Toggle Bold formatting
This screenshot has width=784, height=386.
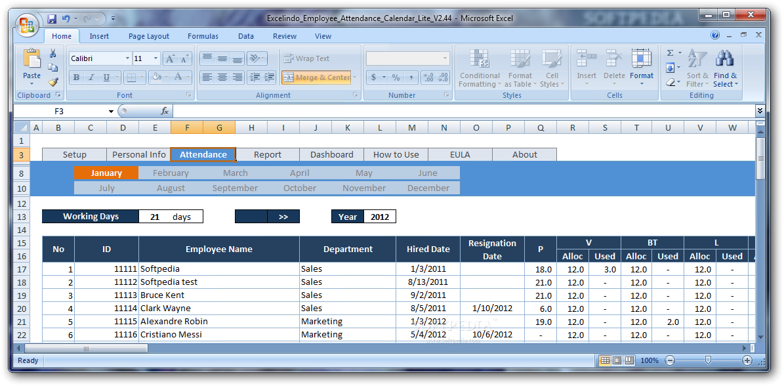point(76,77)
